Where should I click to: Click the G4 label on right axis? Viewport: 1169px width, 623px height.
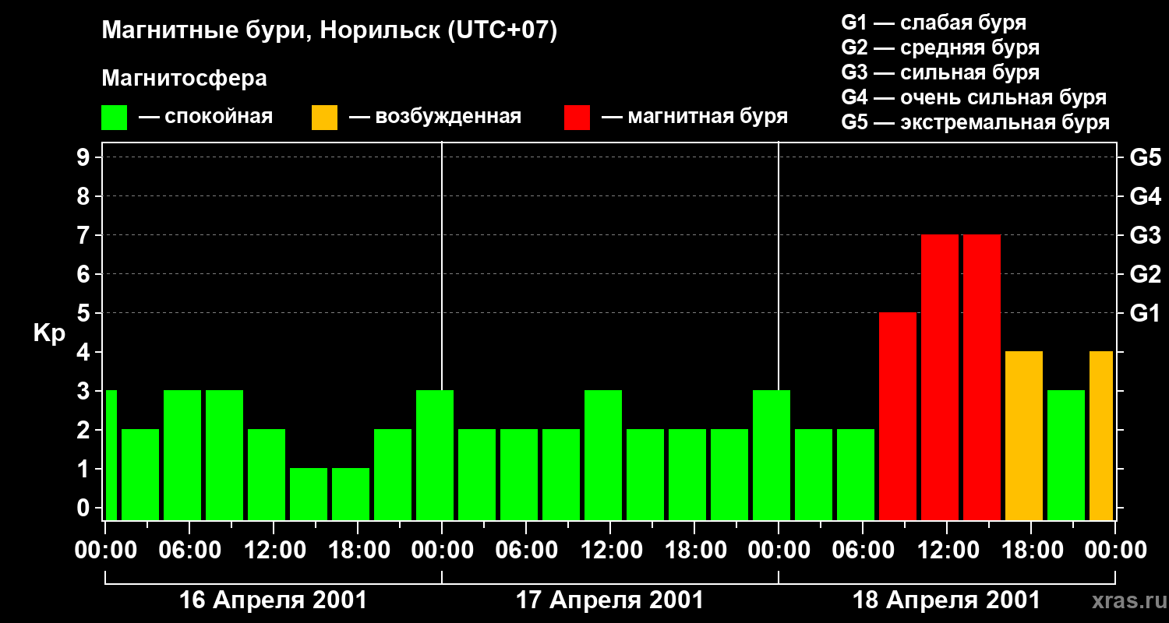click(x=1145, y=196)
